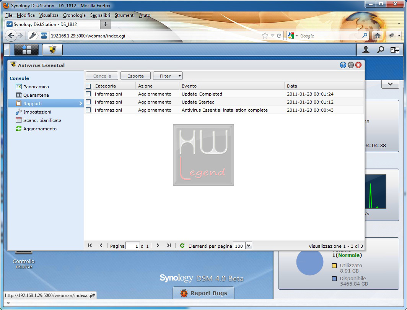Open the Modifica menu

(x=26, y=15)
